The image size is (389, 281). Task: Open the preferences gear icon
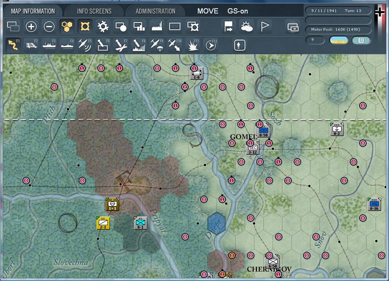tap(103, 26)
